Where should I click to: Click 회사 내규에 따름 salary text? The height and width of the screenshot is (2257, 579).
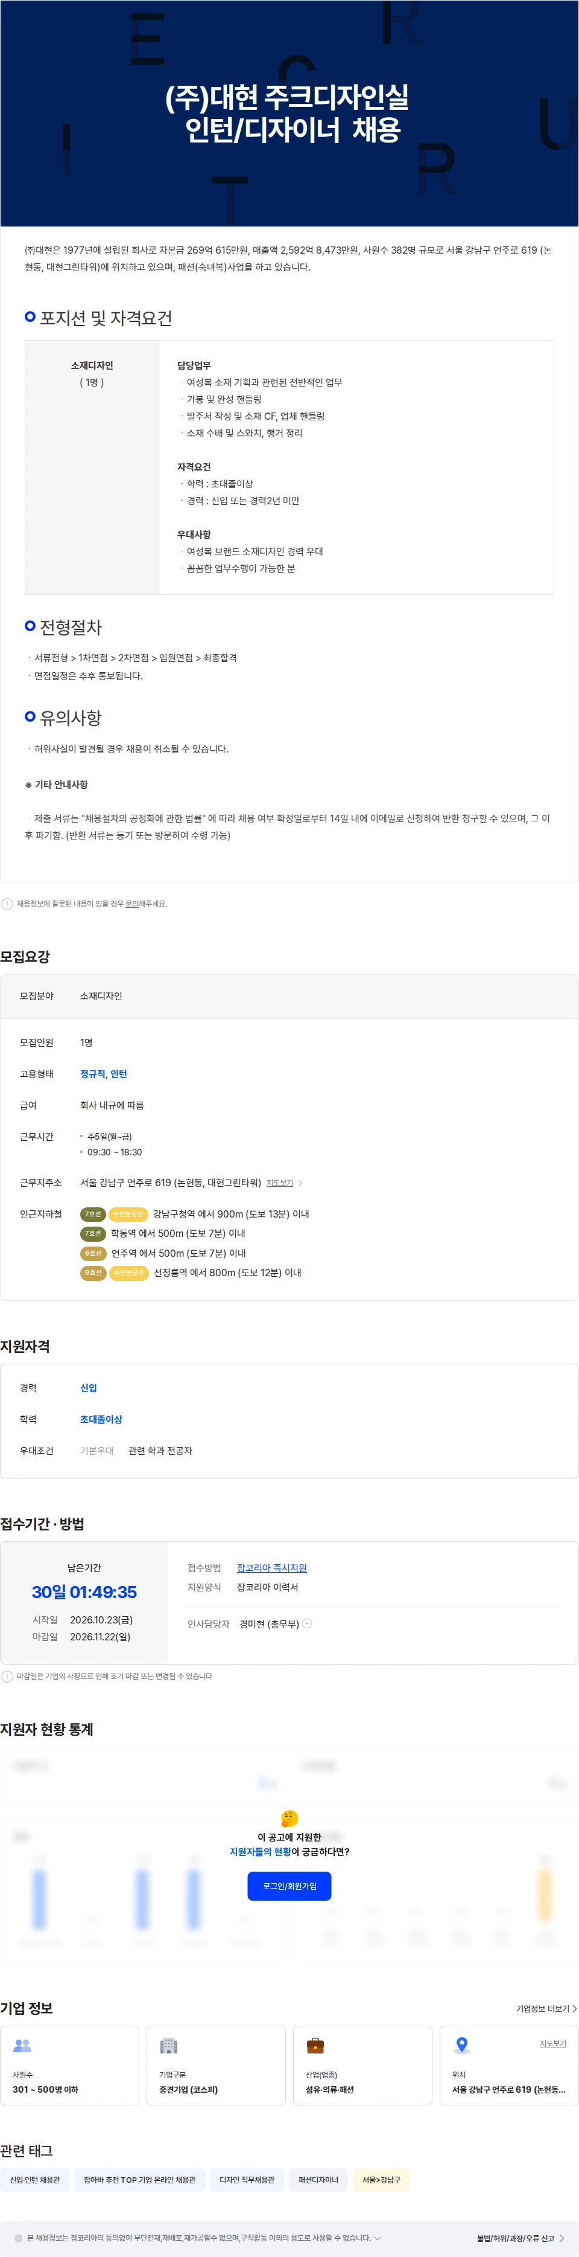click(x=112, y=1105)
